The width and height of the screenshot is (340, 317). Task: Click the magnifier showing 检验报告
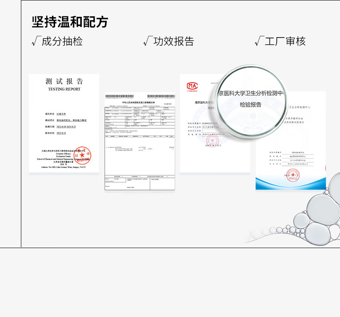pyautogui.click(x=251, y=101)
